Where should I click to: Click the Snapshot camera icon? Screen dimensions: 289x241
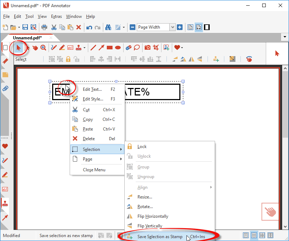pos(147,48)
